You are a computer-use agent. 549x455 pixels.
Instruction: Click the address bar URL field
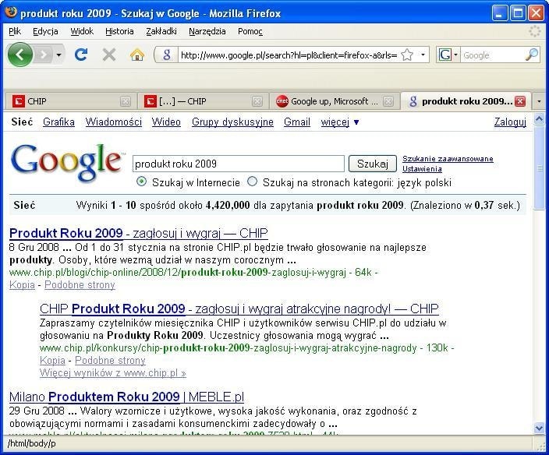click(x=289, y=55)
